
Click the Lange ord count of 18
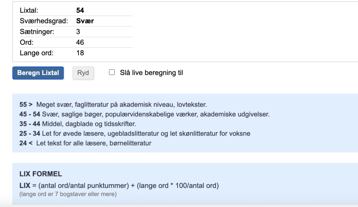click(x=80, y=53)
